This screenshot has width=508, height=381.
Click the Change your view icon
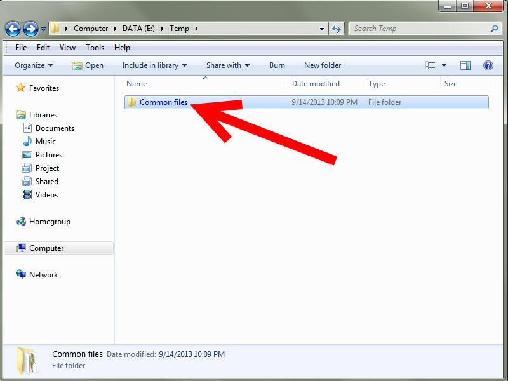431,65
